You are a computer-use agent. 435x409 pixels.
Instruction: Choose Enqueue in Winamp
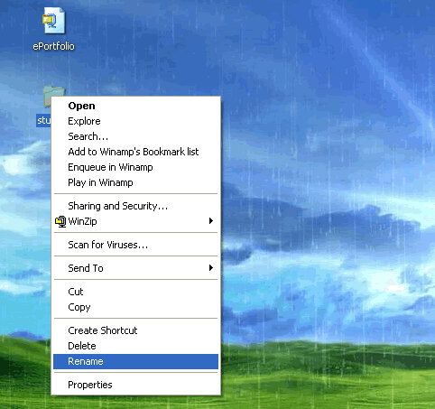(135, 167)
